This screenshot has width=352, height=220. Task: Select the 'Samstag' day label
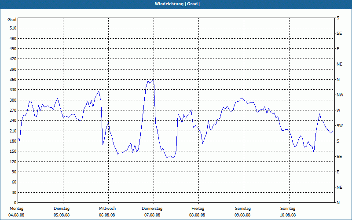click(x=243, y=209)
